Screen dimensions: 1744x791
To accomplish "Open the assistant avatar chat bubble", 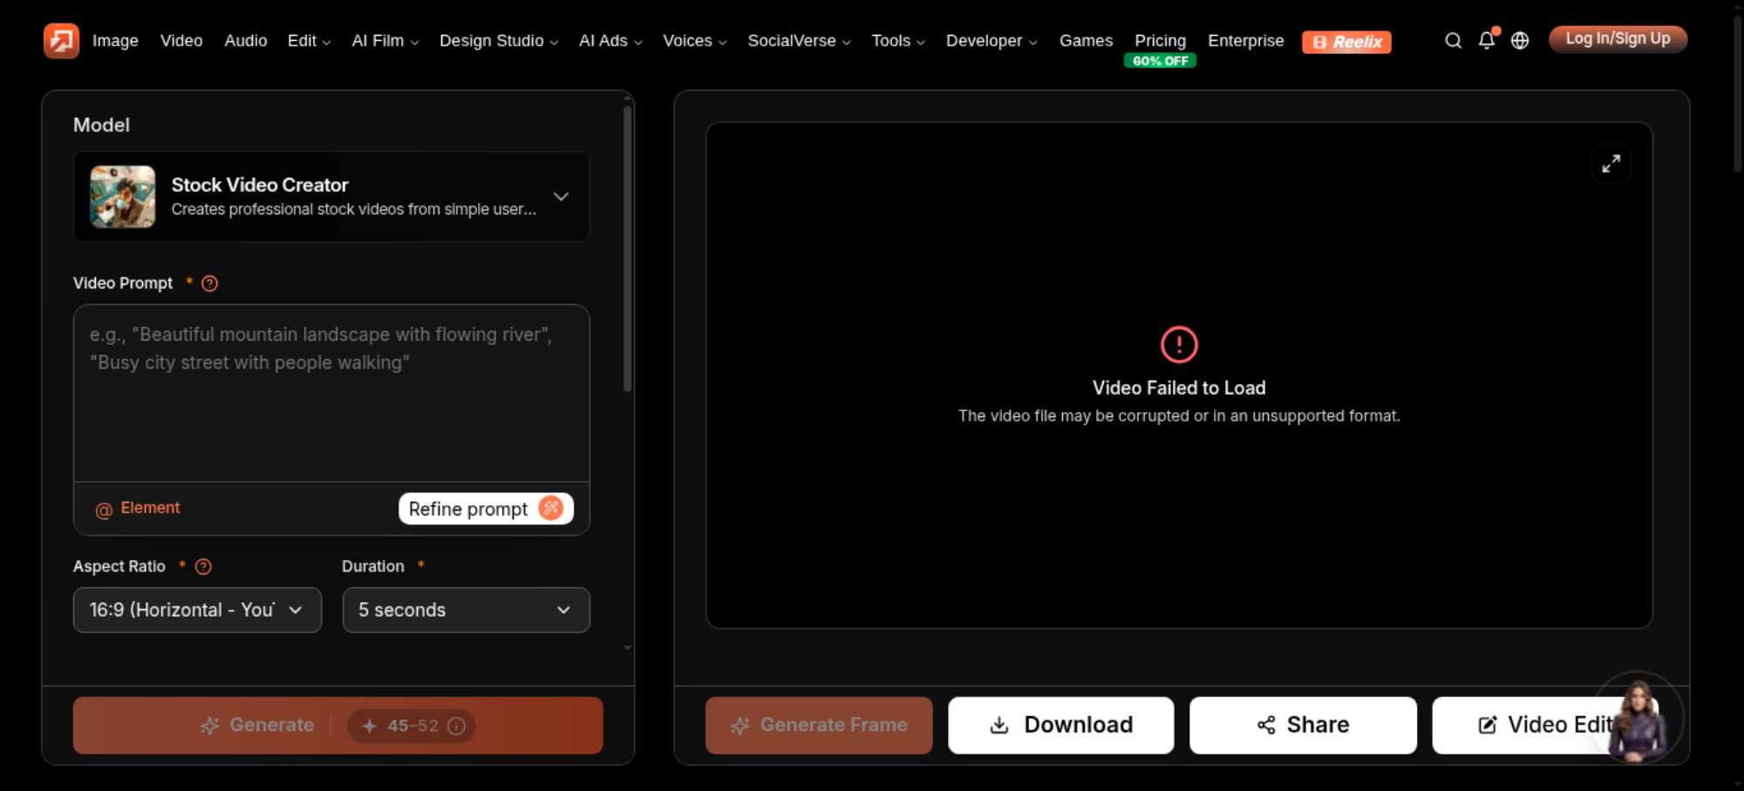I will pyautogui.click(x=1638, y=719).
